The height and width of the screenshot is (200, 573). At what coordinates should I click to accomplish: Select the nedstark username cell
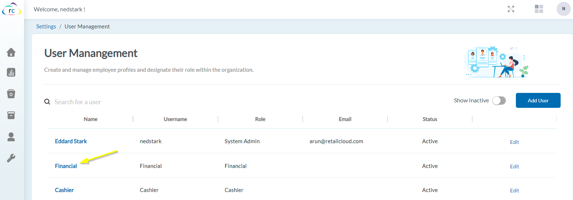point(151,141)
